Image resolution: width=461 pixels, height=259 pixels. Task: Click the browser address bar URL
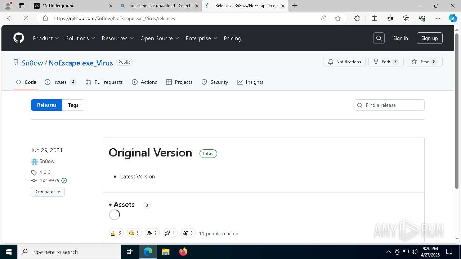[114, 18]
